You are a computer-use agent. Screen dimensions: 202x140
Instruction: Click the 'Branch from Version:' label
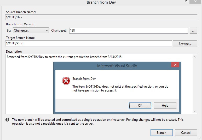point(20,24)
